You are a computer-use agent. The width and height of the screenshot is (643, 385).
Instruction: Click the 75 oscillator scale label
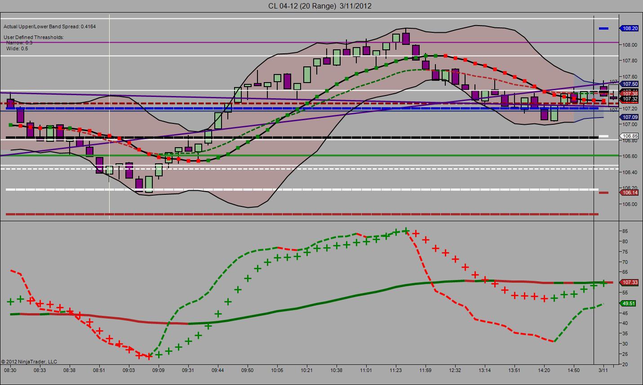point(625,252)
